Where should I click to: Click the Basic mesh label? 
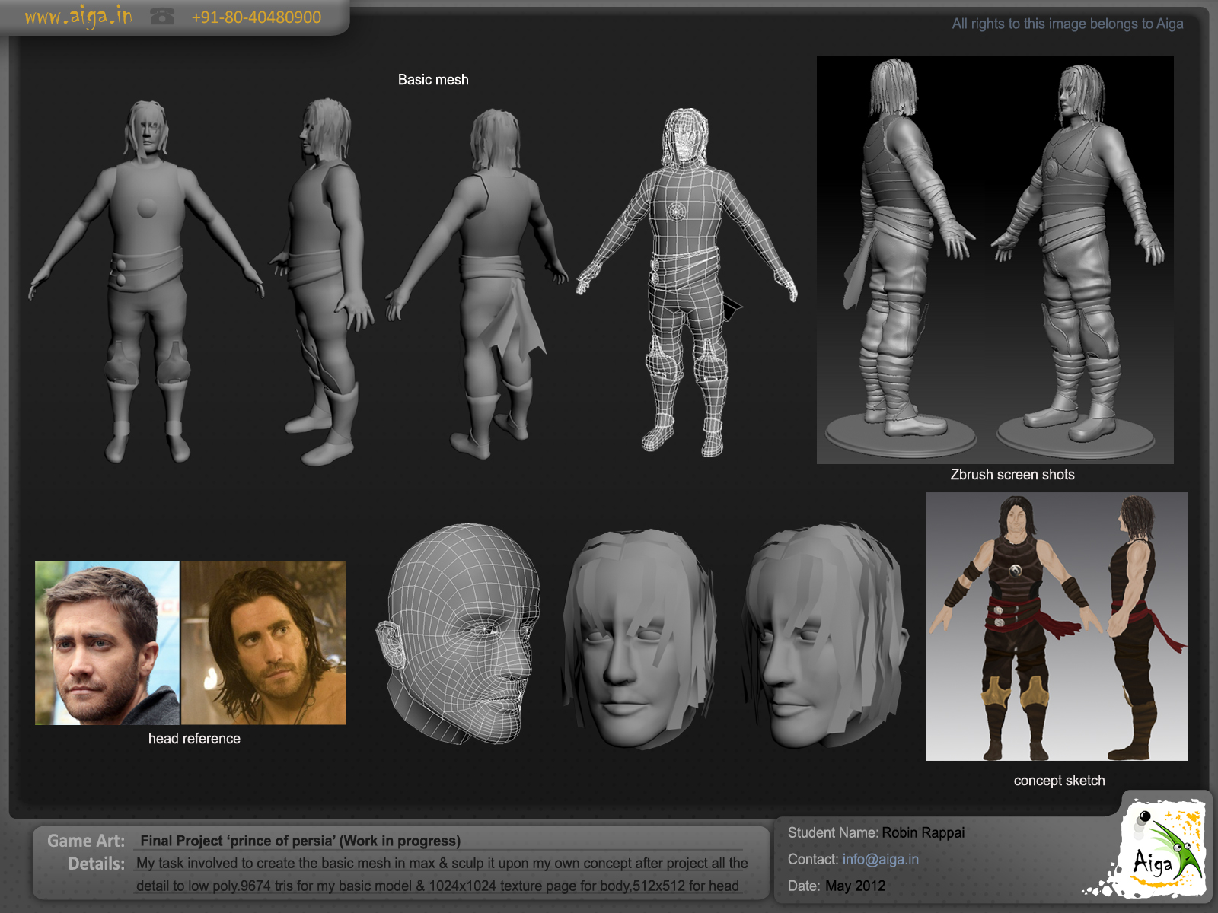[432, 79]
